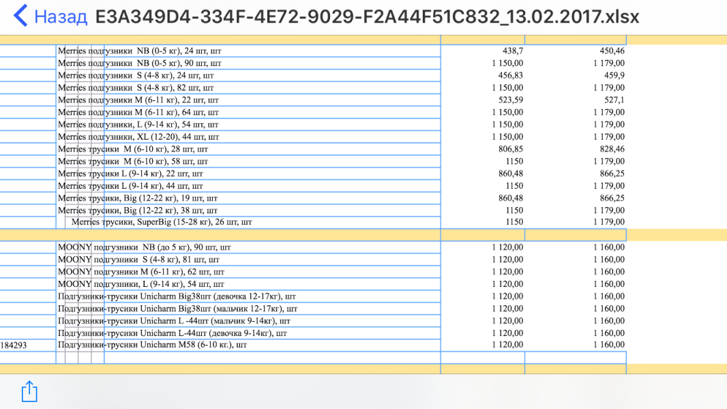Screen dimensions: 727x409
Task: Select 866,25 in the трусики Big 19 шт row
Action: click(x=612, y=198)
